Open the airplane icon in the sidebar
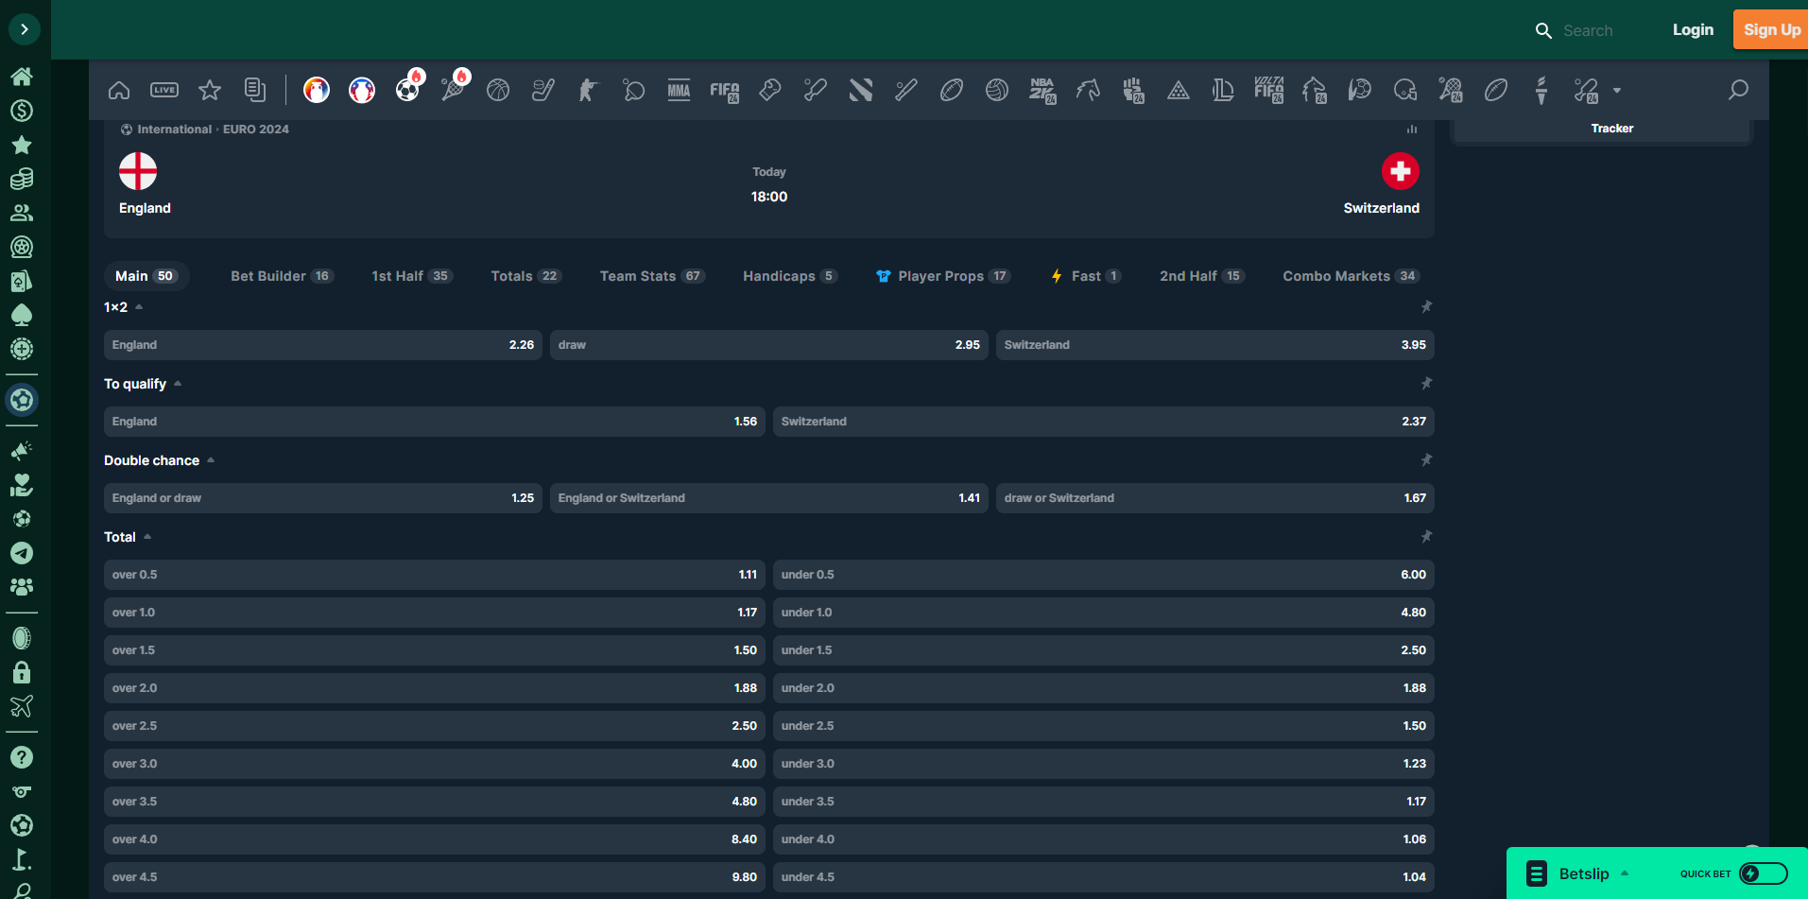 click(22, 706)
